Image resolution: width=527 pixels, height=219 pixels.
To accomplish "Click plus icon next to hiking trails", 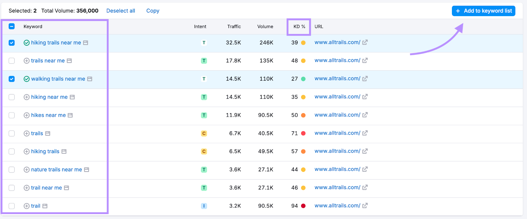I will pos(27,152).
